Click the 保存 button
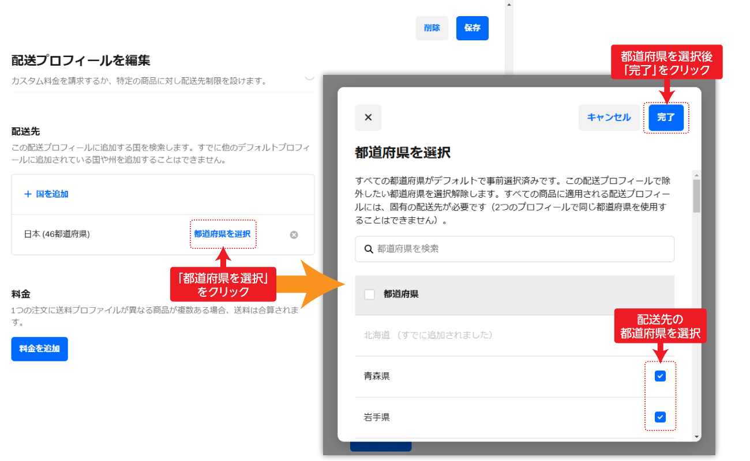This screenshot has width=750, height=461. point(472,28)
